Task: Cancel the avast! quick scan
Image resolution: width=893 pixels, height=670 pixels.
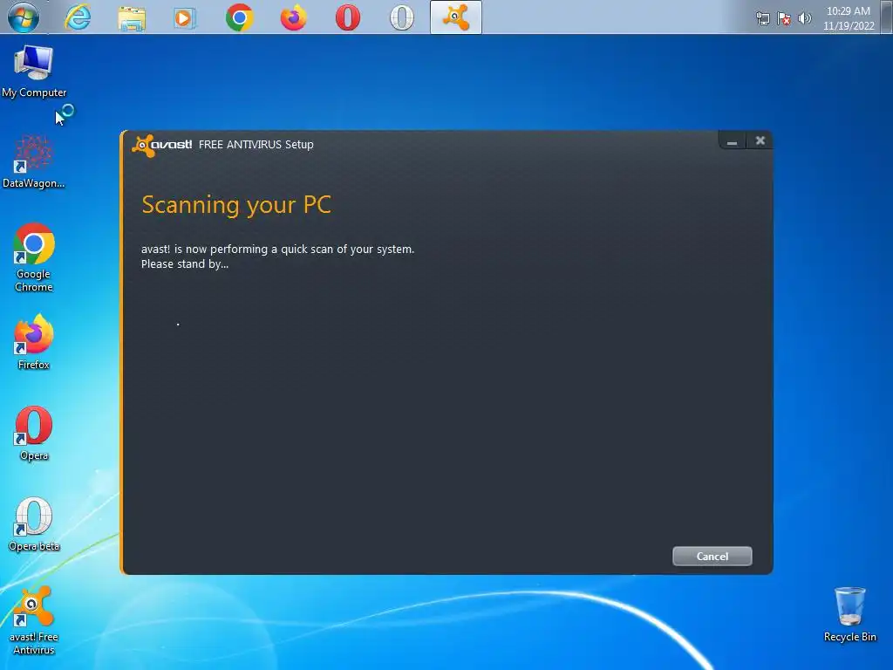Action: point(712,556)
